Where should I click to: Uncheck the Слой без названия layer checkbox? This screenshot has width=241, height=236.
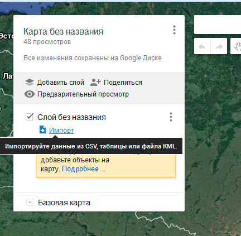pyautogui.click(x=30, y=117)
